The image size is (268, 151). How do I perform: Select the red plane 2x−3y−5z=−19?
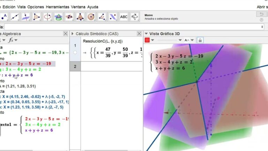pyautogui.click(x=28, y=64)
